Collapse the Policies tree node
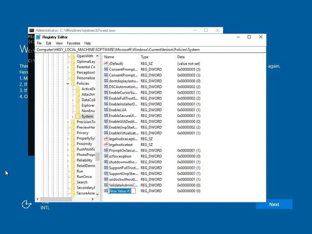The image size is (312, 234). click(68, 83)
